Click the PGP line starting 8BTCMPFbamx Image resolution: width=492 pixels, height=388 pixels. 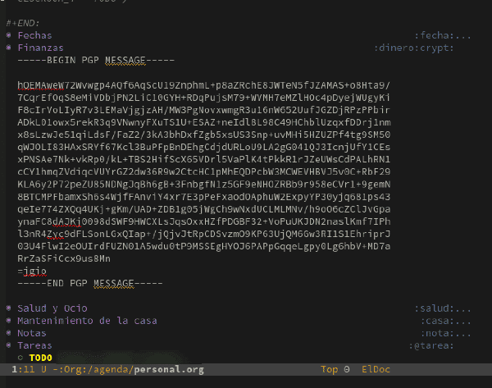coord(204,197)
